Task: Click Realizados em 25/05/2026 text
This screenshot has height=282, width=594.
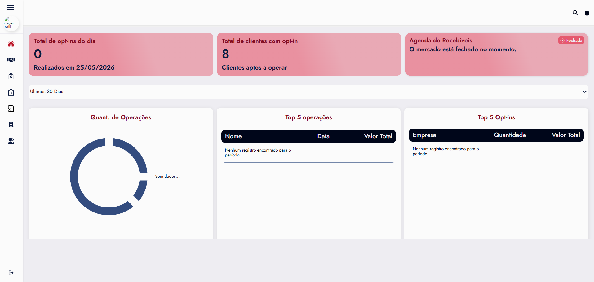Action: pos(74,68)
